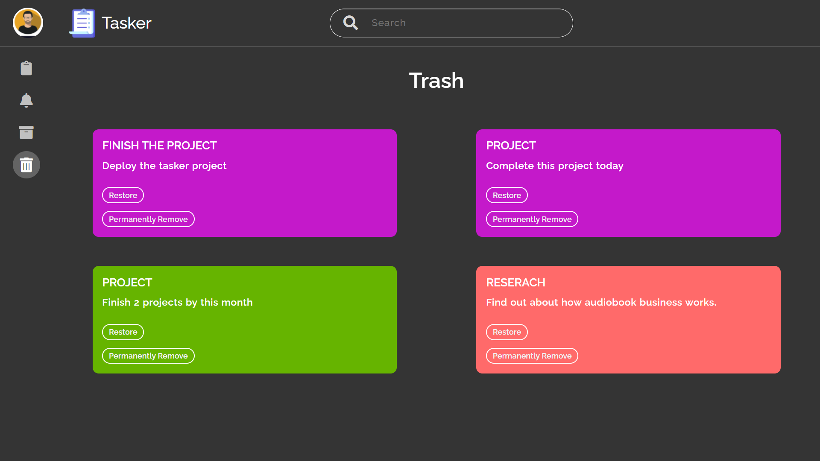820x461 pixels.
Task: Select the trash bin sidebar icon
Action: click(26, 165)
